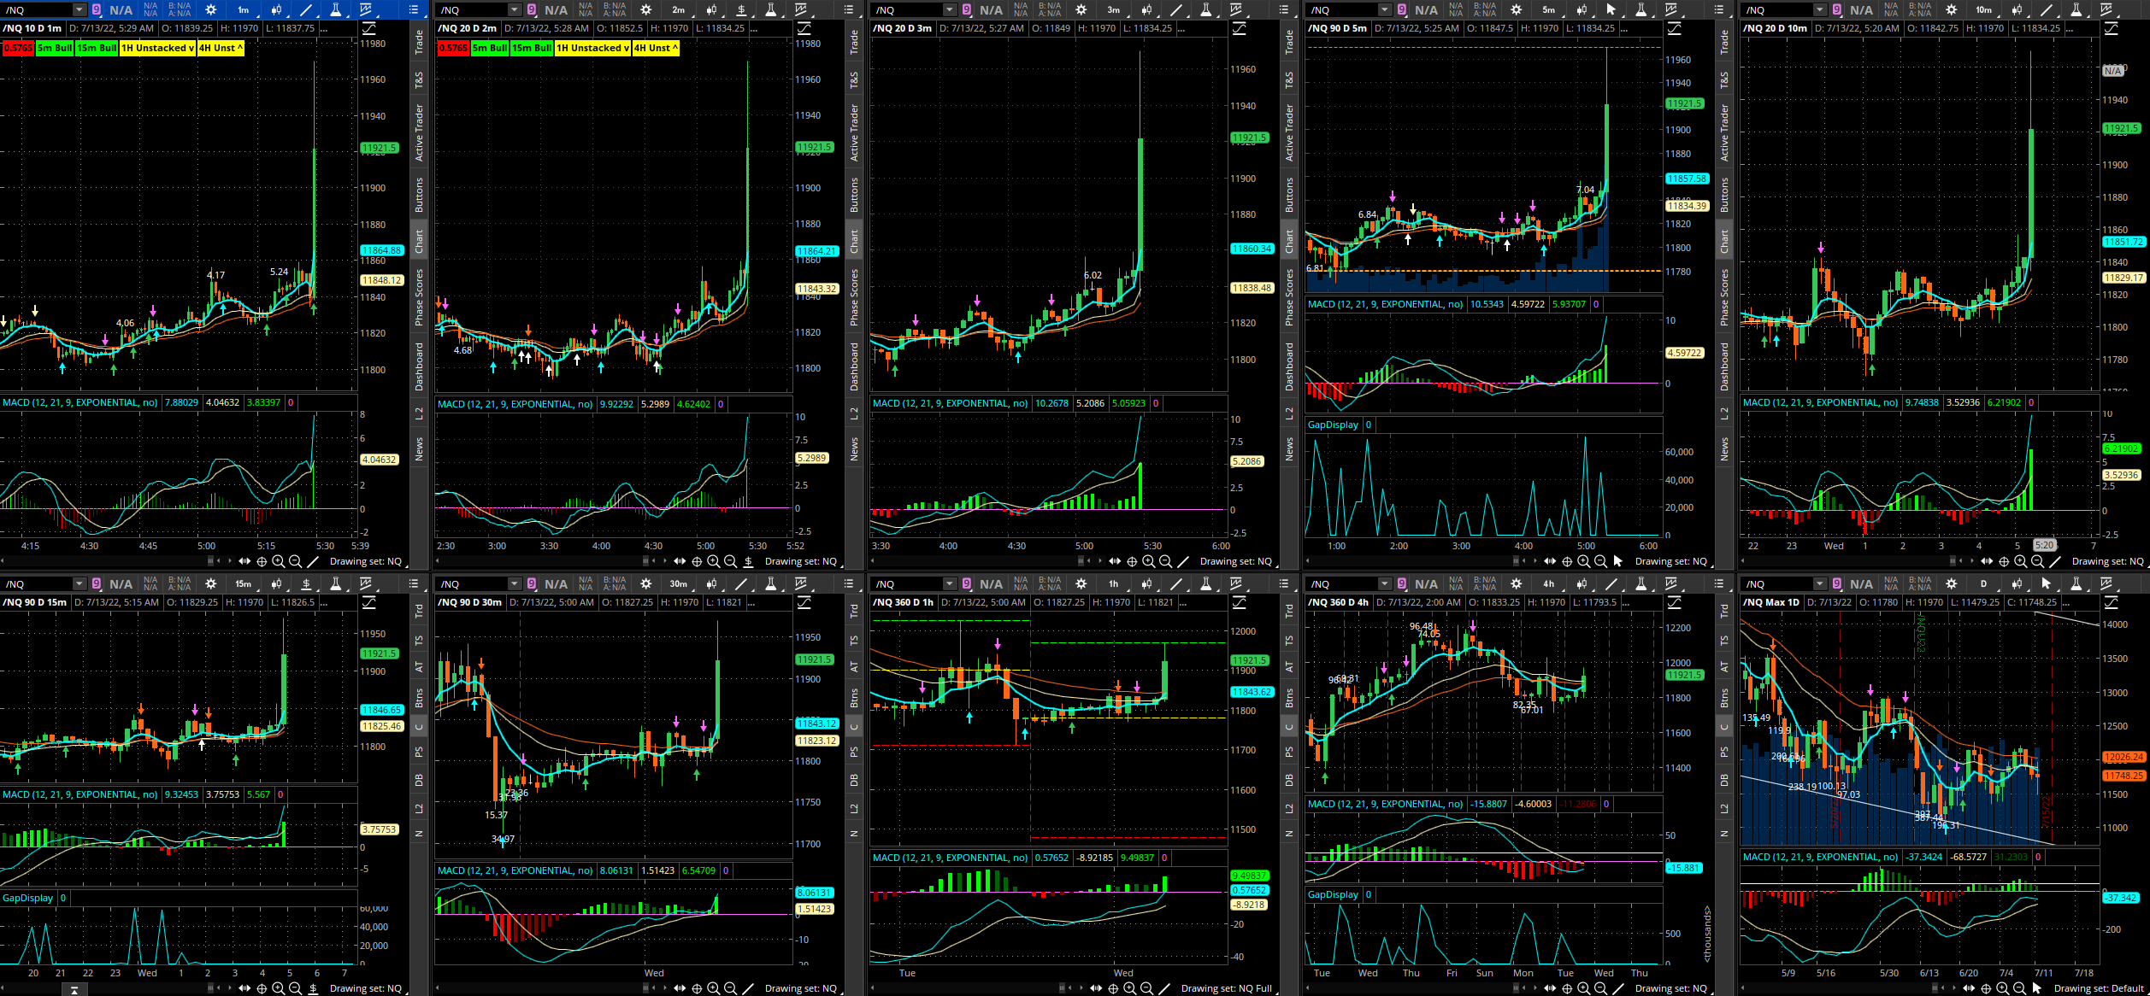This screenshot has width=2150, height=996.
Task: Select the AT side tab on the 30m chart
Action: [x=854, y=666]
